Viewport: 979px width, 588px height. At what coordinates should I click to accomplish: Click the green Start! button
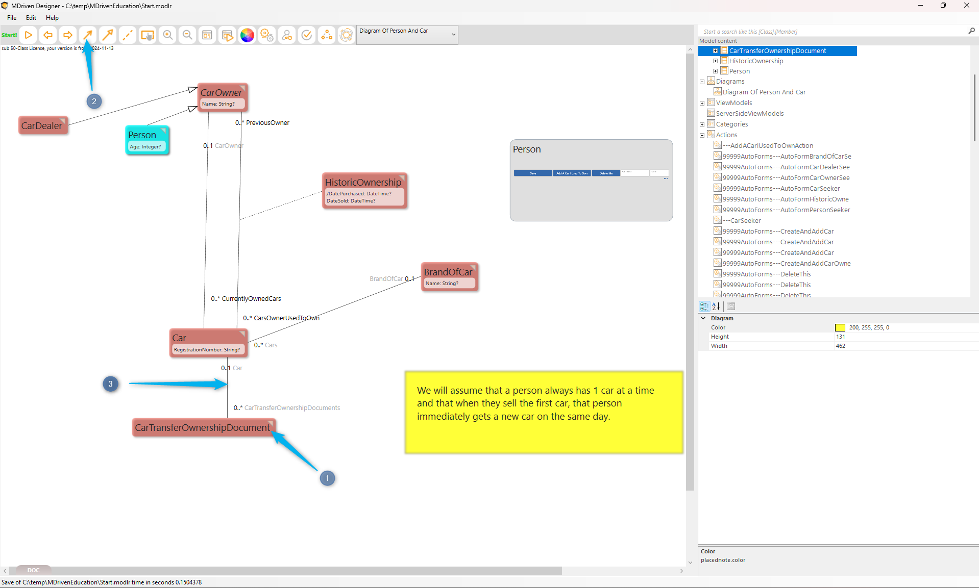[9, 35]
